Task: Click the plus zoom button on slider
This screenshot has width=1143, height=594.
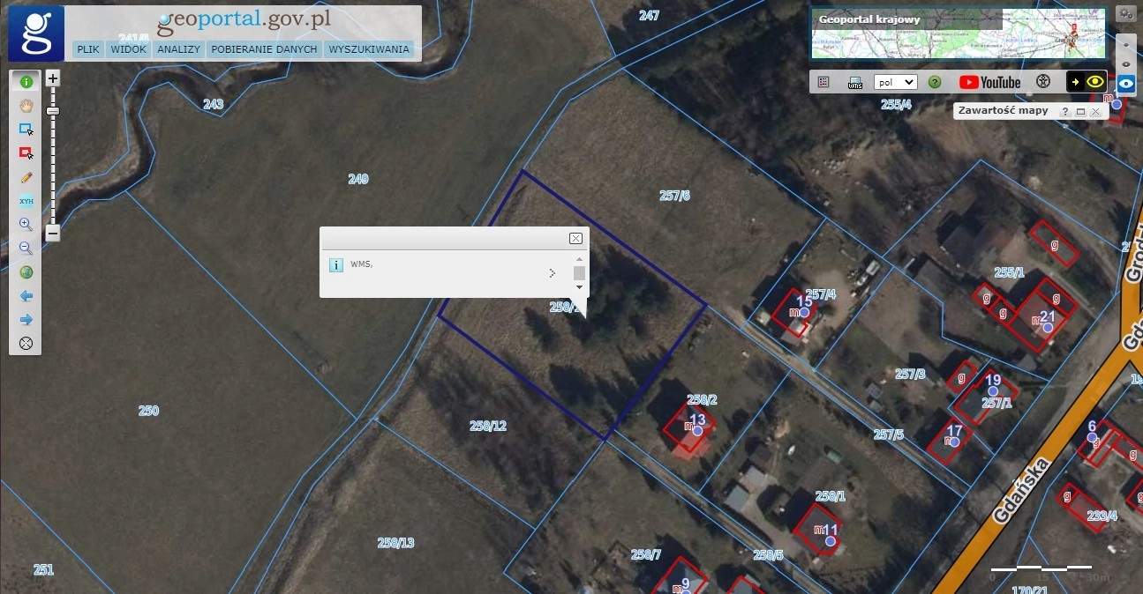Action: point(53,78)
